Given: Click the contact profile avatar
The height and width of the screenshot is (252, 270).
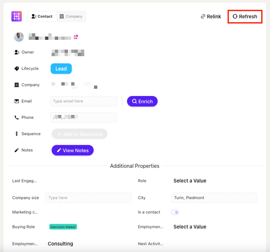Looking at the screenshot, I should 19,37.
